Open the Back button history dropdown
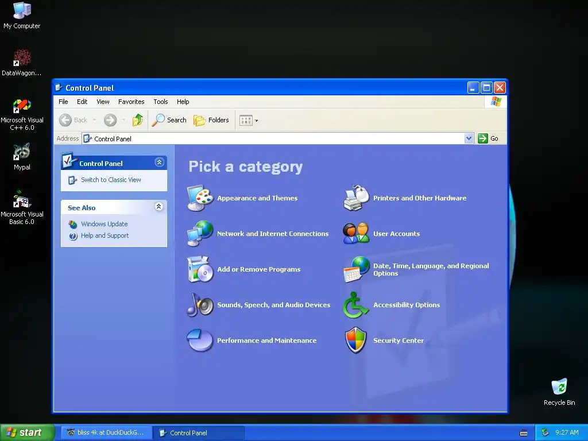The image size is (588, 441). pos(95,120)
